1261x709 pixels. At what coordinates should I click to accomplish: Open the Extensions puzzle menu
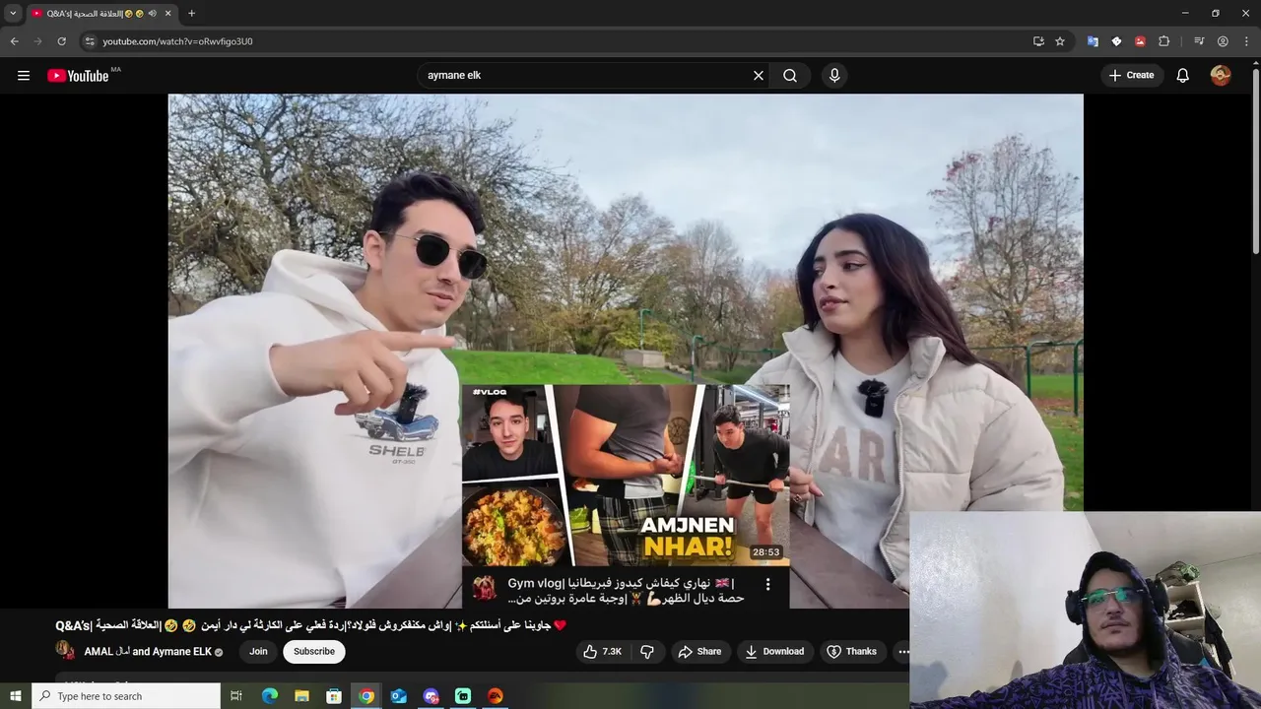1163,41
